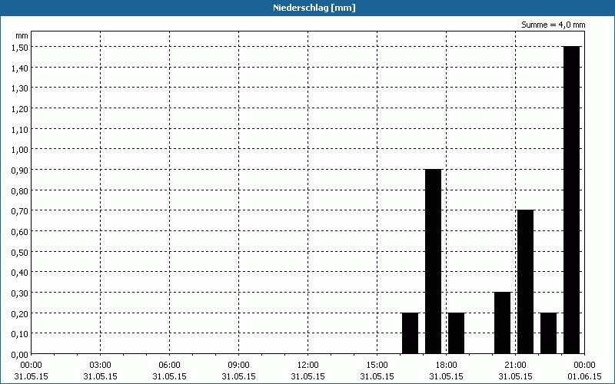Click the y-axis value 1,40
This screenshot has width=615, height=384.
20,68
